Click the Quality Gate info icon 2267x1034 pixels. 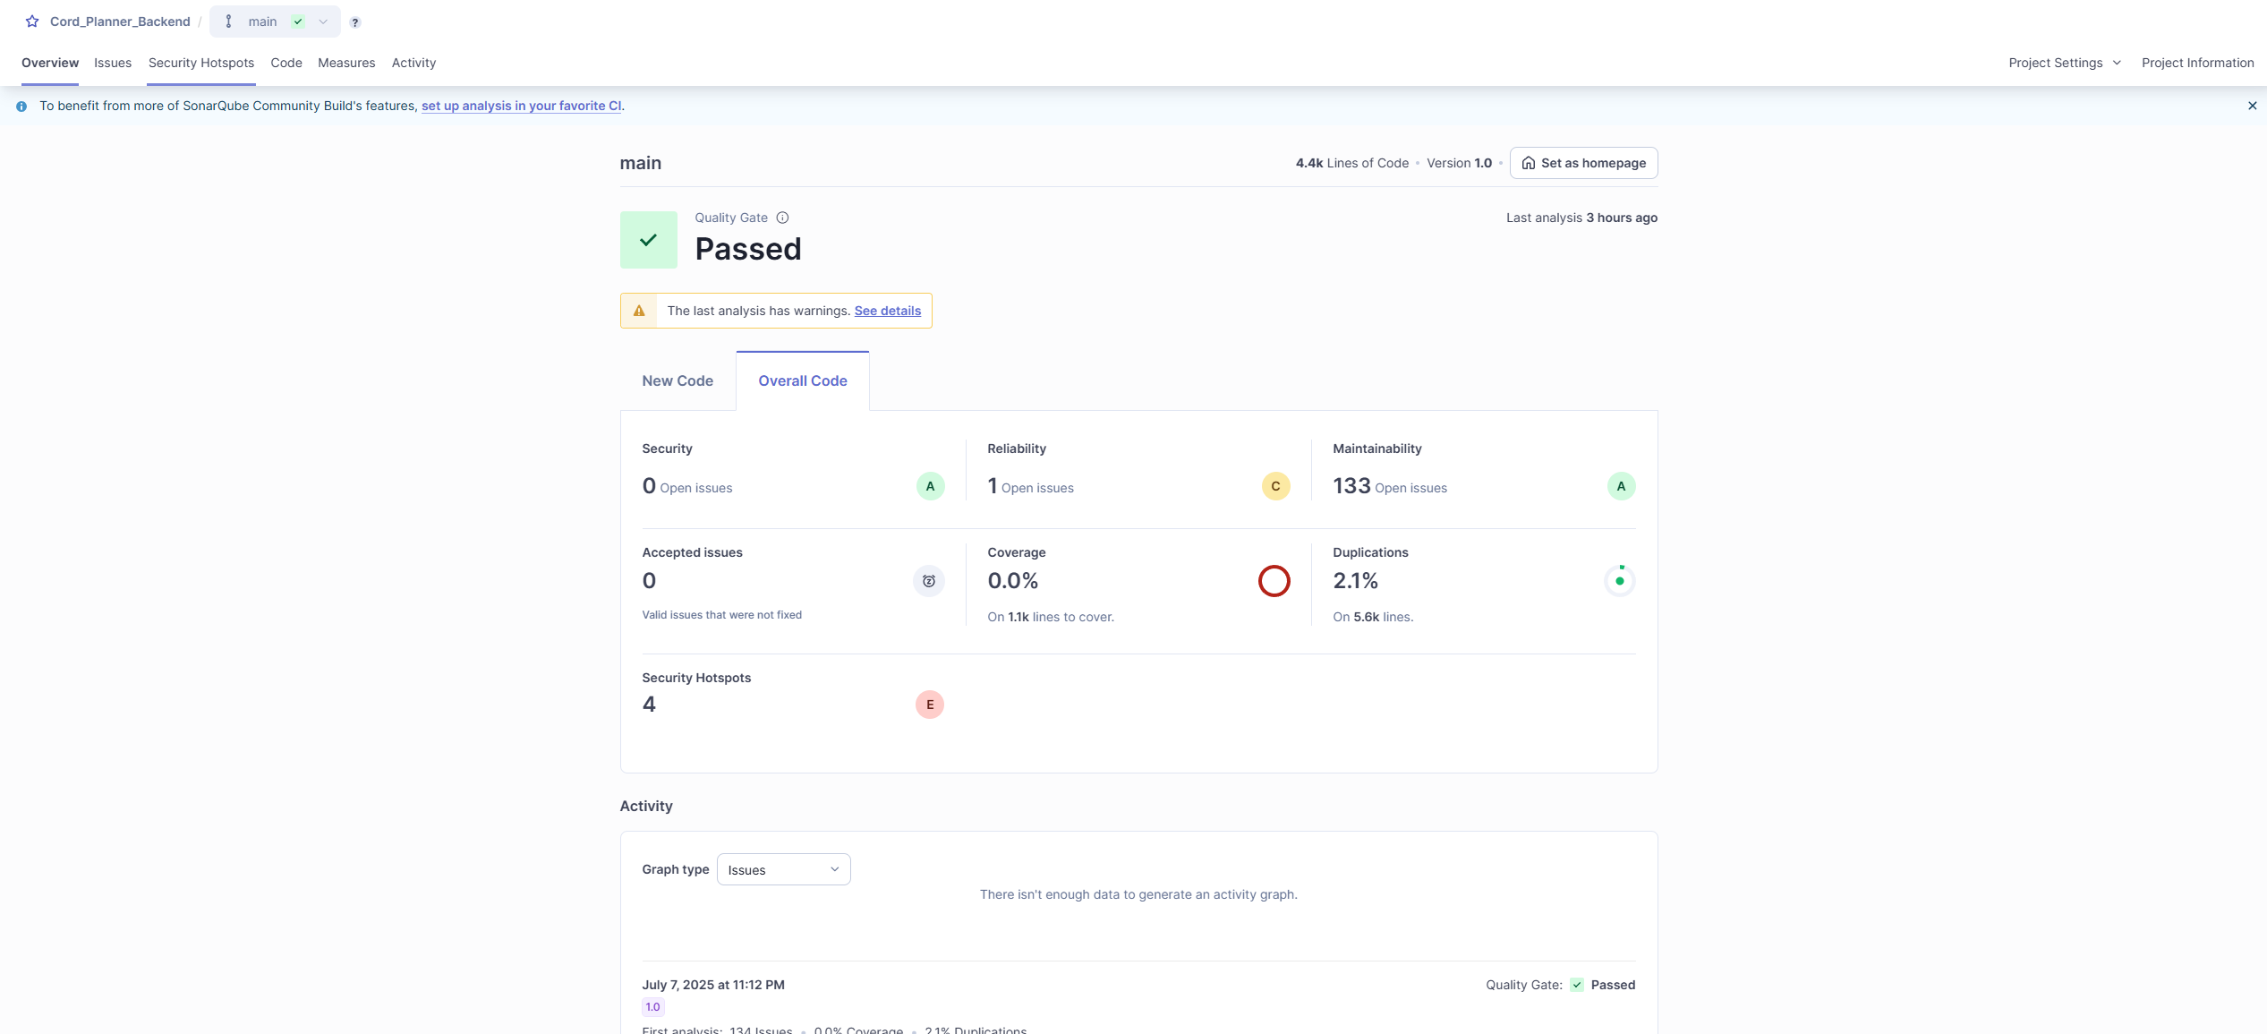pos(782,218)
